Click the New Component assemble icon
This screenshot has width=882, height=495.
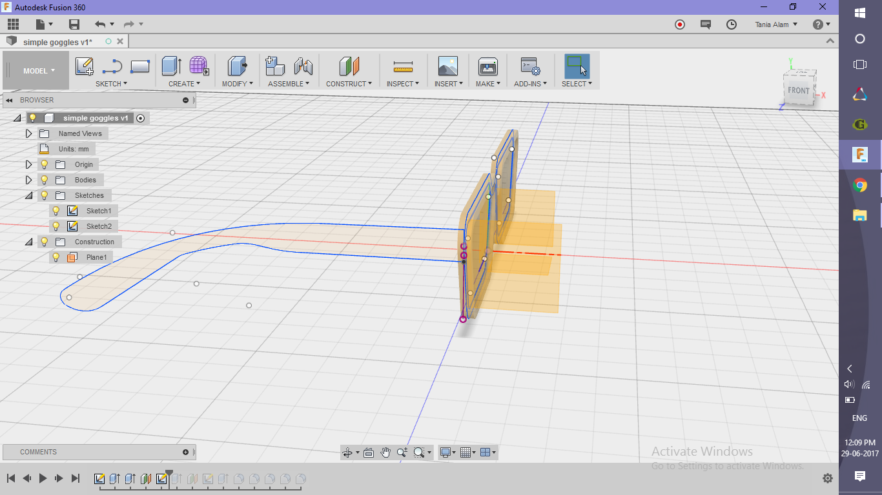[x=275, y=66]
